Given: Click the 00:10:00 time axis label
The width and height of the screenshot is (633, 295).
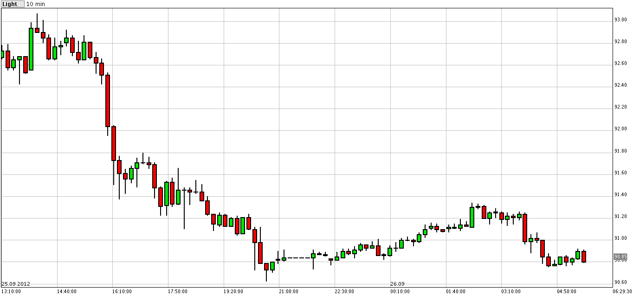Looking at the screenshot, I should point(400,291).
